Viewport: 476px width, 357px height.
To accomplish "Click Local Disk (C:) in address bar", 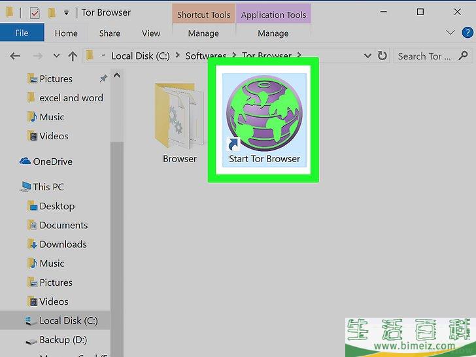I will click(141, 56).
